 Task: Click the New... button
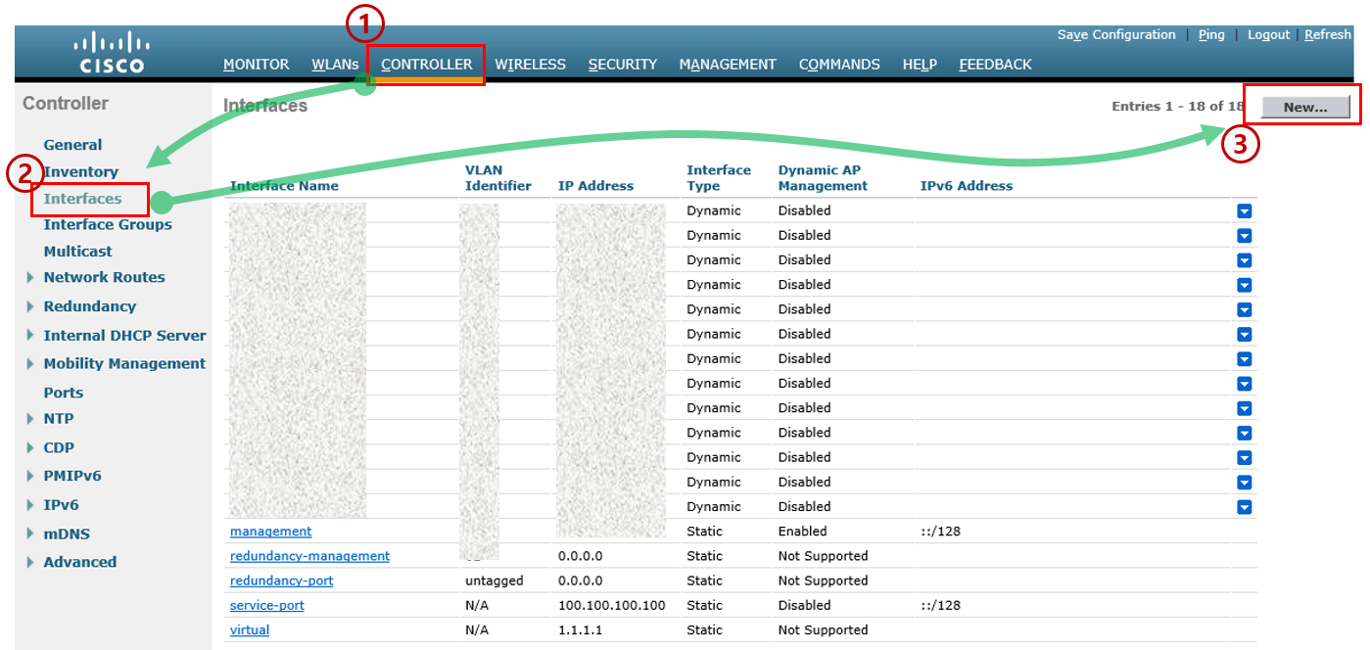[x=1305, y=108]
